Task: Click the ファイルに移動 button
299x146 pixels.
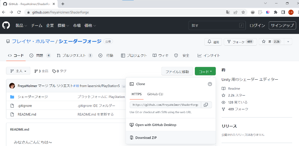Action: pyautogui.click(x=177, y=72)
